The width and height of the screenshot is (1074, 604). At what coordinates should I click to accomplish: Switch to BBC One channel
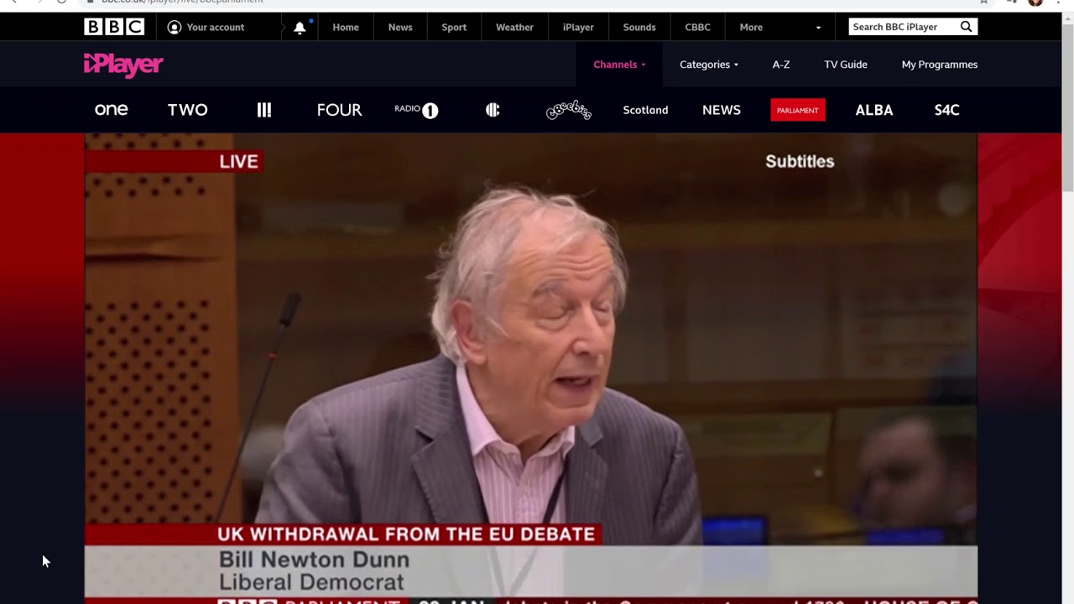coord(111,110)
